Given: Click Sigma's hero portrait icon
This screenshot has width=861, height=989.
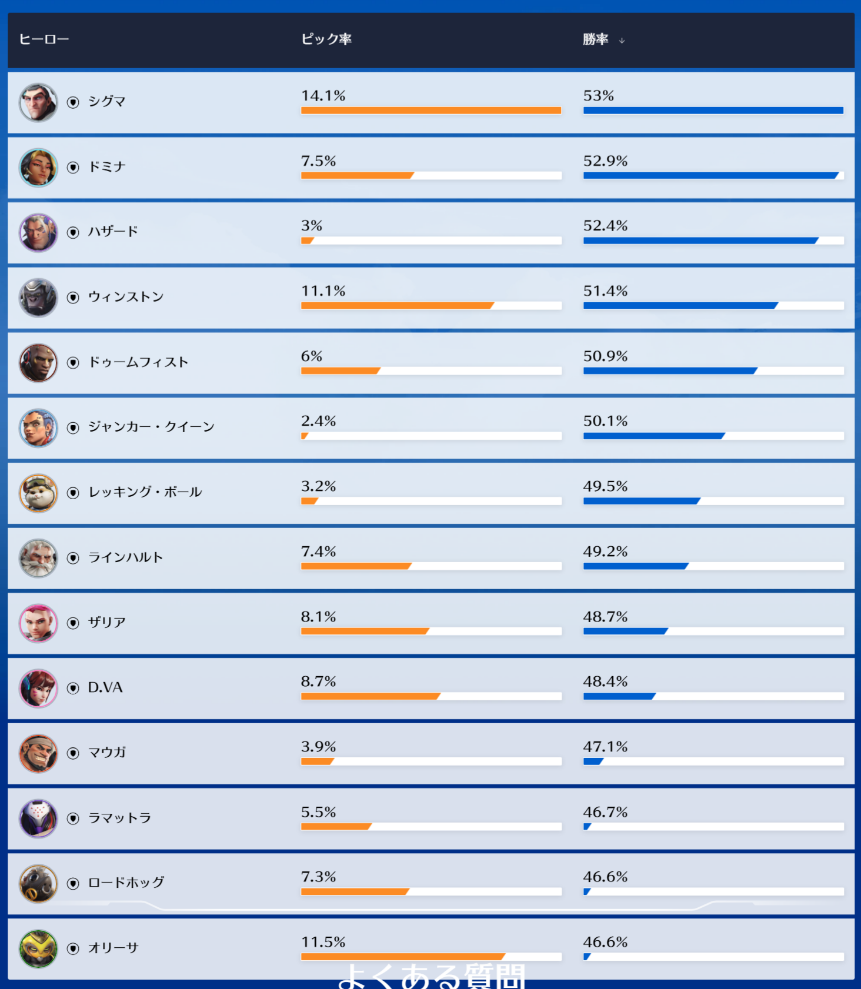Looking at the screenshot, I should click(38, 102).
